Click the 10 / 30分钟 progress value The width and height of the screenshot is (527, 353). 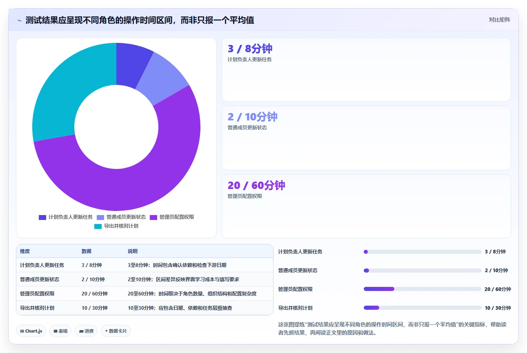coord(498,308)
